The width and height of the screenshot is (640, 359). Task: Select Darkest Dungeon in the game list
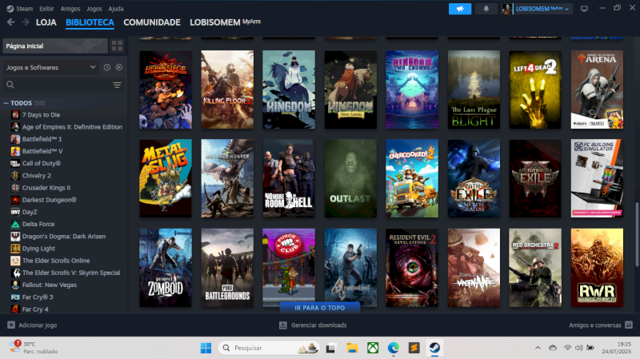49,200
